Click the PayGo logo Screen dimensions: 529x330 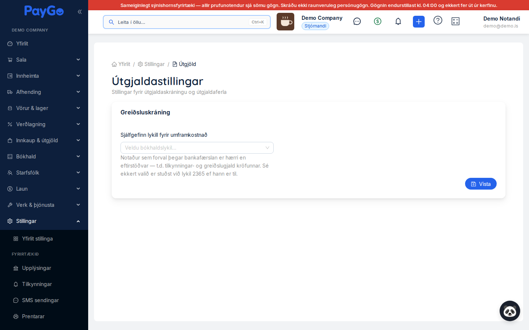pos(44,11)
